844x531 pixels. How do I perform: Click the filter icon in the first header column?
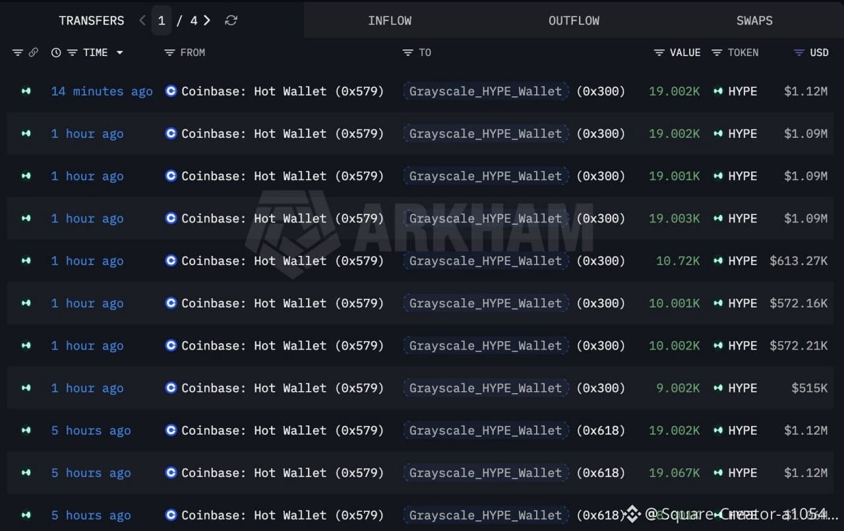click(x=18, y=53)
